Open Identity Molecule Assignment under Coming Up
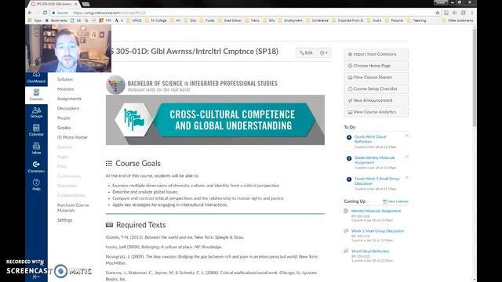 click(x=376, y=211)
